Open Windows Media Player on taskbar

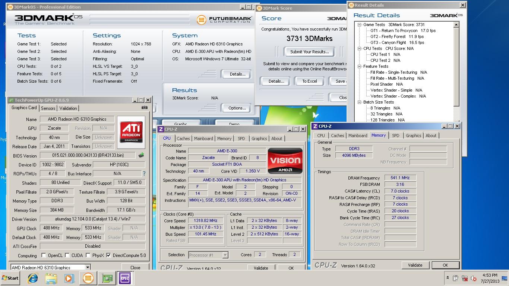coord(69,278)
